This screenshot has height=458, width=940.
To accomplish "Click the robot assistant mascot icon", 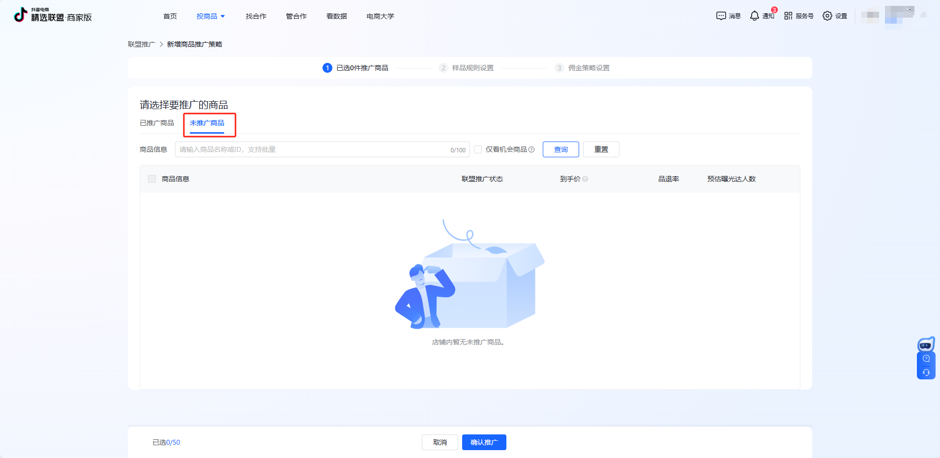I will coord(926,344).
